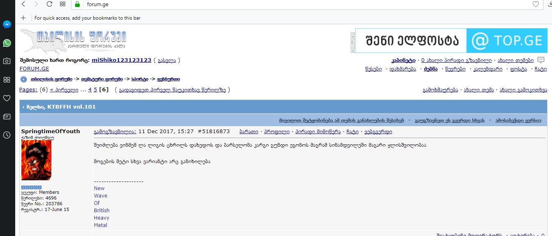Go to first page via « პირველი
The height and width of the screenshot is (236, 552).
[64, 90]
